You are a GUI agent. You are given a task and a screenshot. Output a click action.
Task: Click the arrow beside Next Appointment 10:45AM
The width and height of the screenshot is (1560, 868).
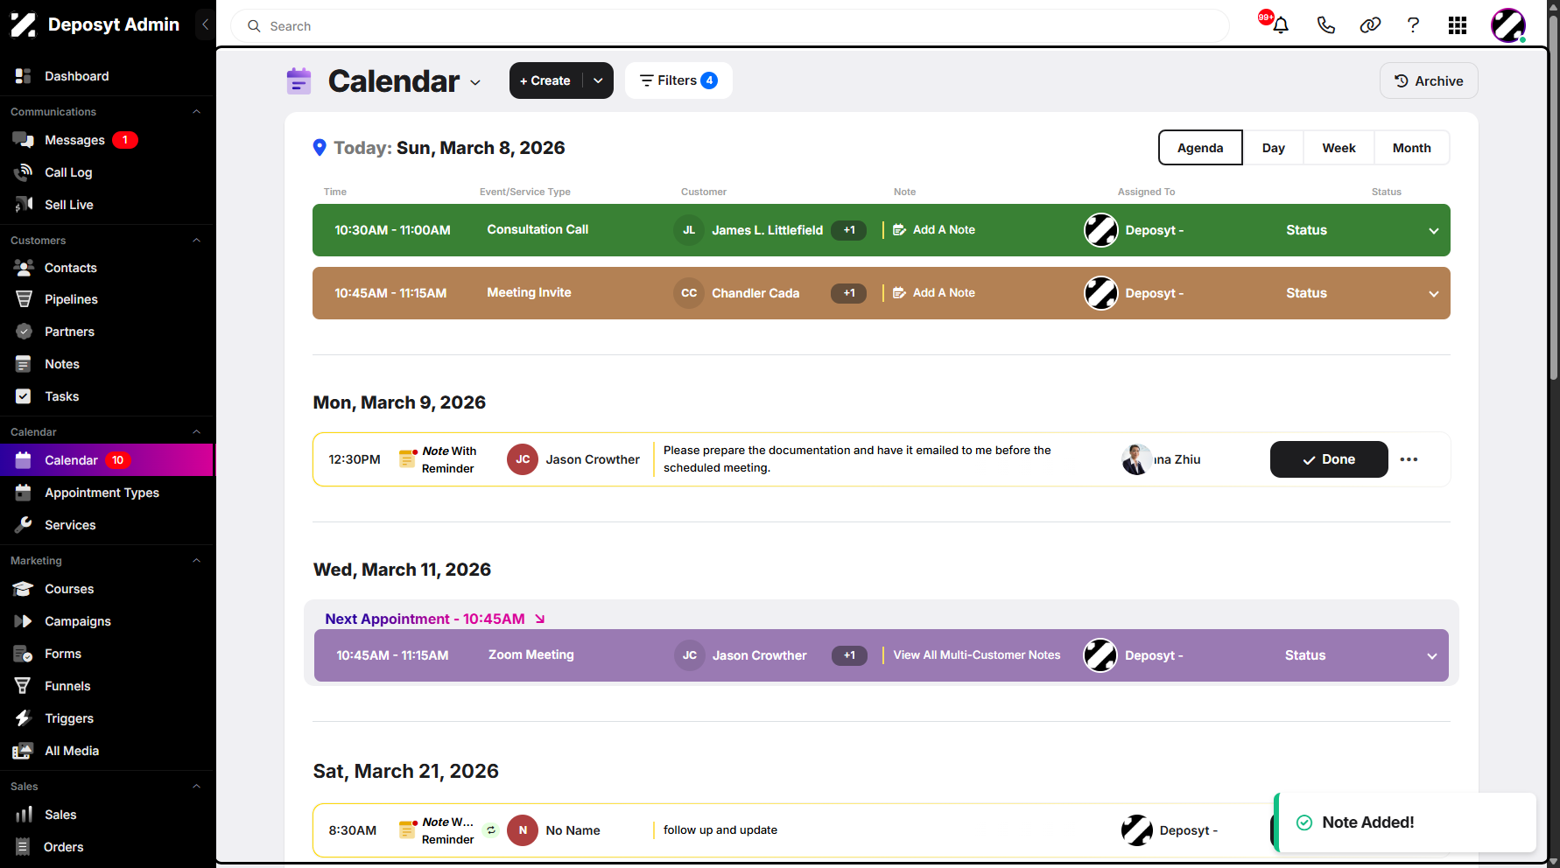pyautogui.click(x=540, y=619)
